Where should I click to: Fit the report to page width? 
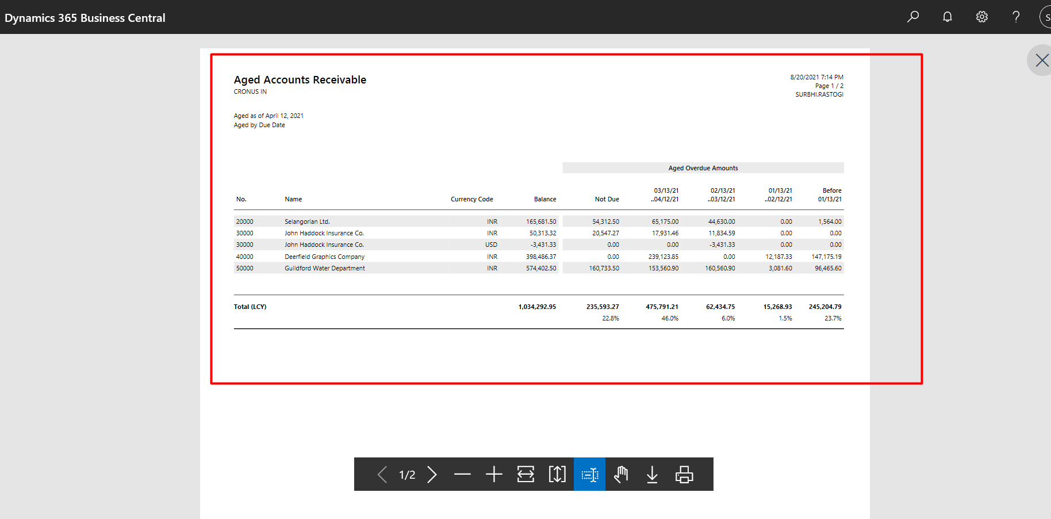tap(525, 474)
